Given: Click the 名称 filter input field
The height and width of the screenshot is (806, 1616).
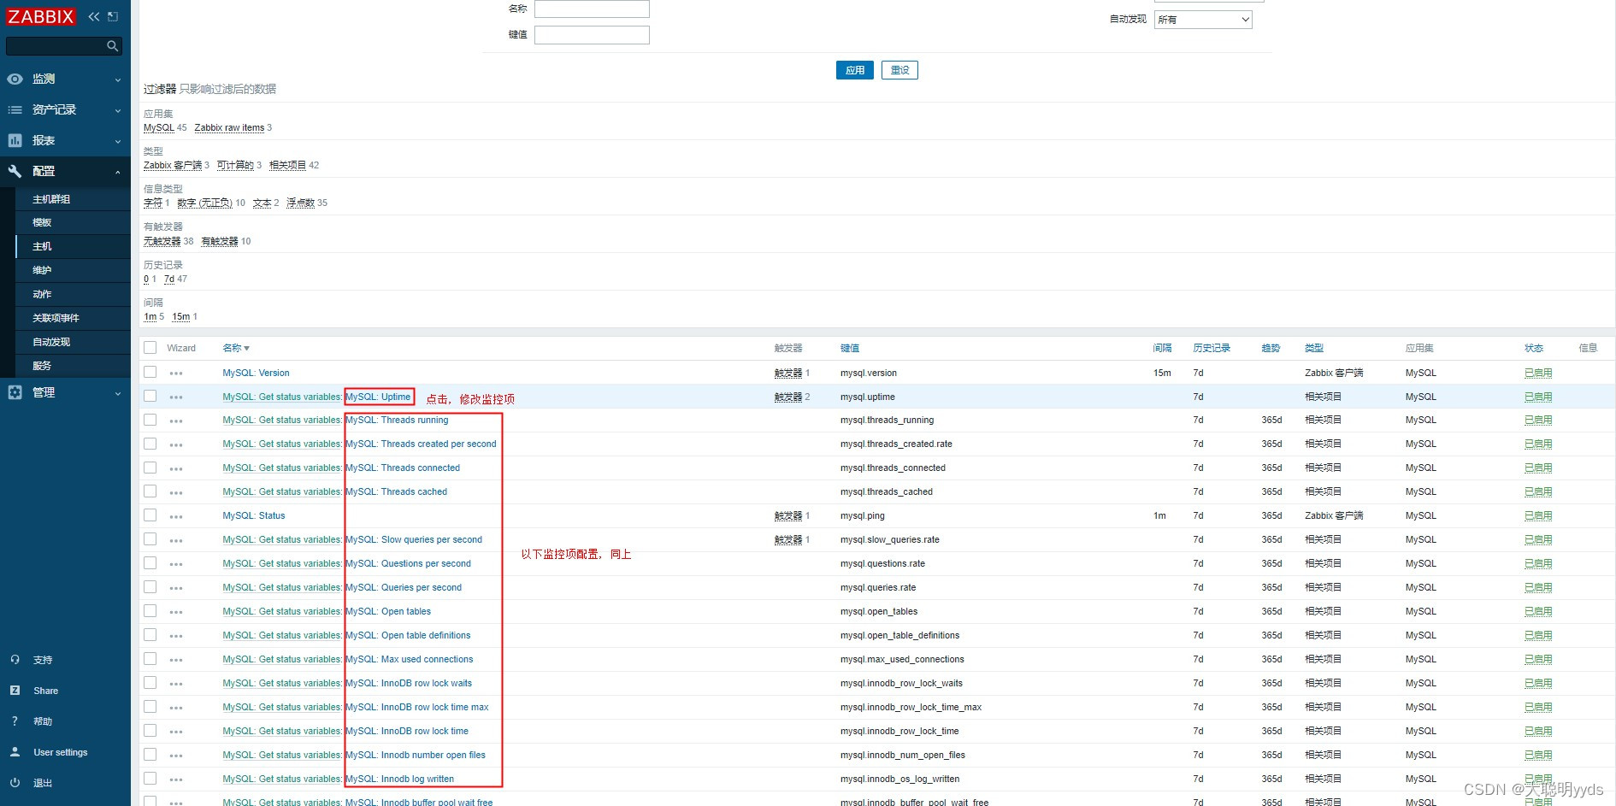Looking at the screenshot, I should [x=592, y=9].
